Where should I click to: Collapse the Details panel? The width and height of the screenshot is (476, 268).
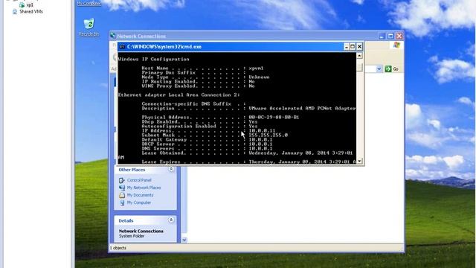(x=171, y=220)
